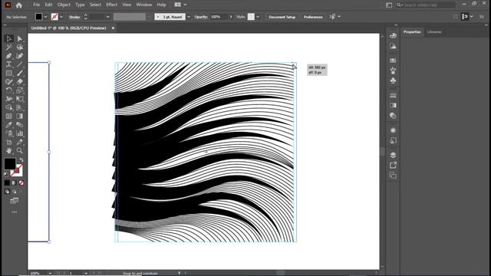The width and height of the screenshot is (491, 276).
Task: Select the Rotate tool
Action: click(8, 90)
